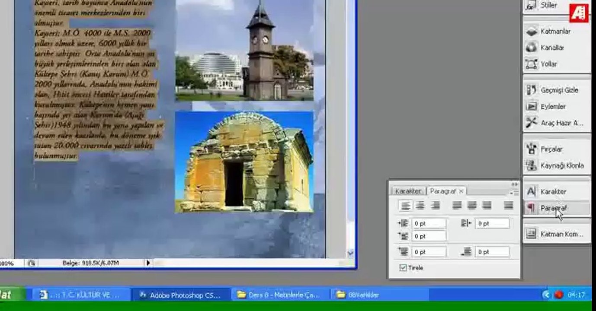Toggle the Tirele hyphenation checkbox
Screen dimensions: 596x311
(403, 268)
